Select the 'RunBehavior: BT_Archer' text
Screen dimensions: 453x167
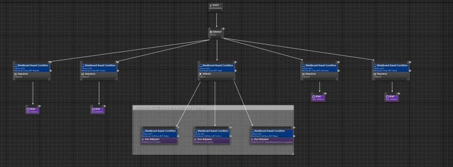(x=204, y=142)
